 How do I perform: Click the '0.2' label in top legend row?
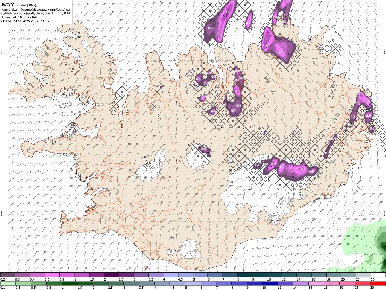coord(2,279)
